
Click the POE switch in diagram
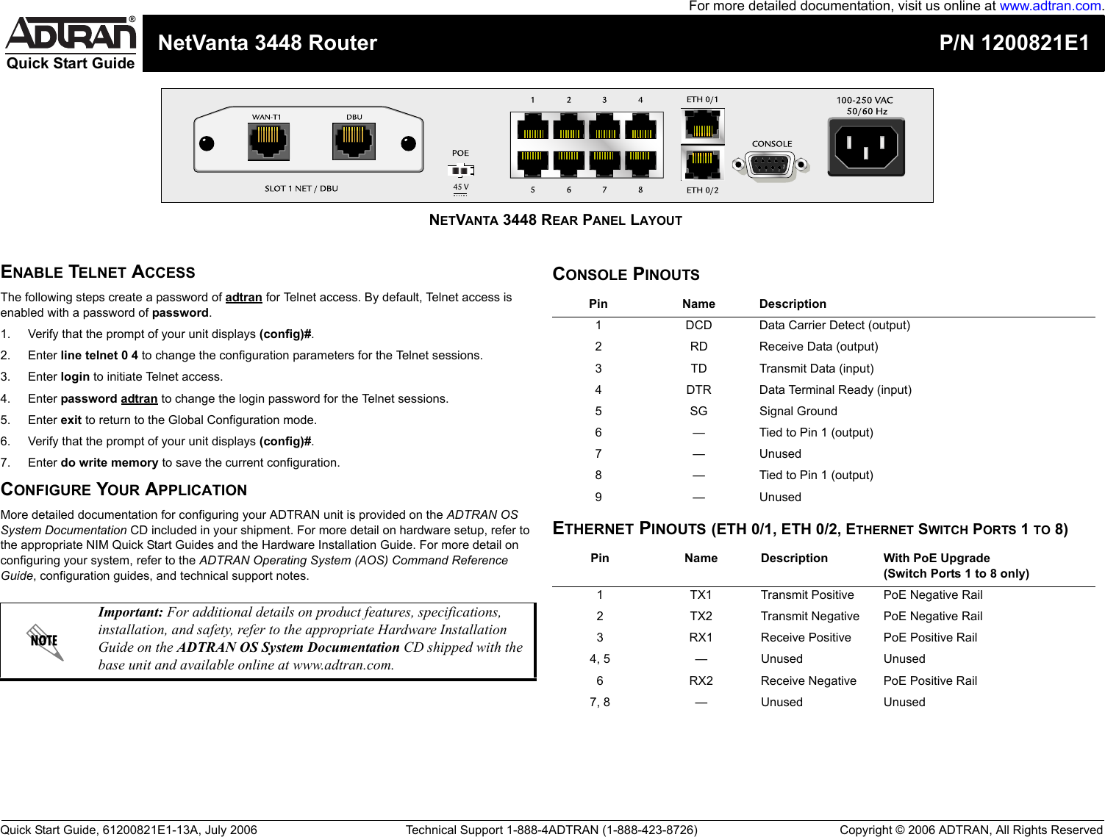point(460,170)
